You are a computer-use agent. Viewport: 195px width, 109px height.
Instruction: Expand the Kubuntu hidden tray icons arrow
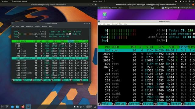[83, 107]
